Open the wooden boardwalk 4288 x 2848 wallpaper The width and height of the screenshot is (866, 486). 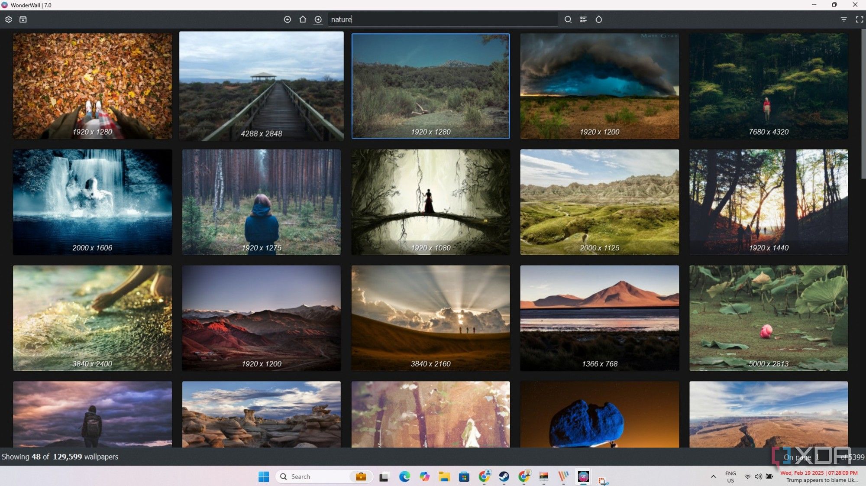click(262, 86)
